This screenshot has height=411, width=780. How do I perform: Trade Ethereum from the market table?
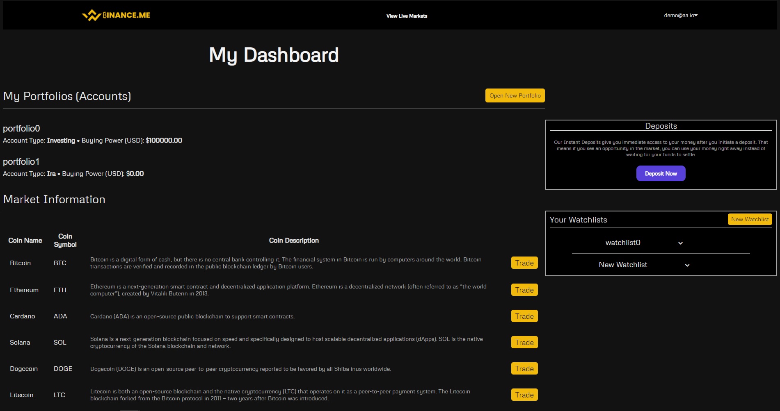524,290
